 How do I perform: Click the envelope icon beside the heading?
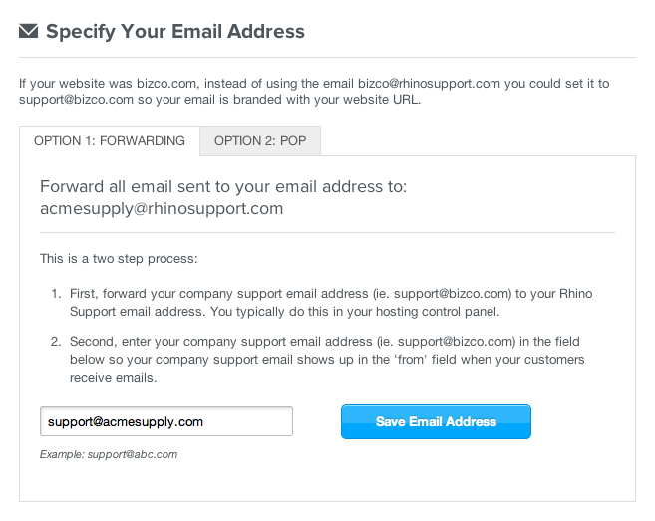coord(29,32)
